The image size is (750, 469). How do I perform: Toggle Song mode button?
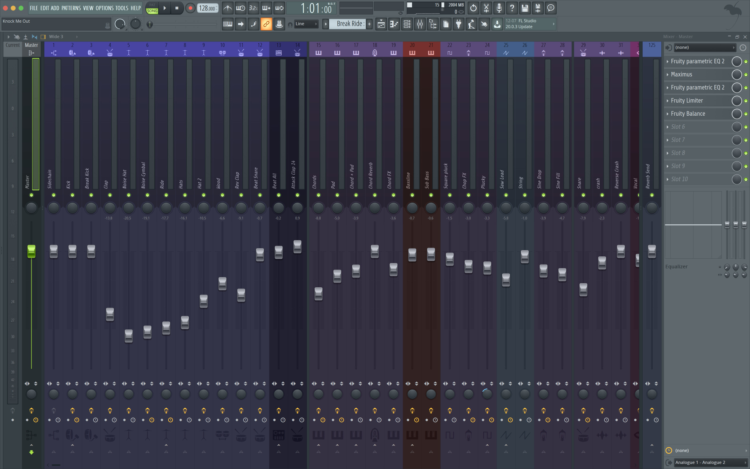152,11
